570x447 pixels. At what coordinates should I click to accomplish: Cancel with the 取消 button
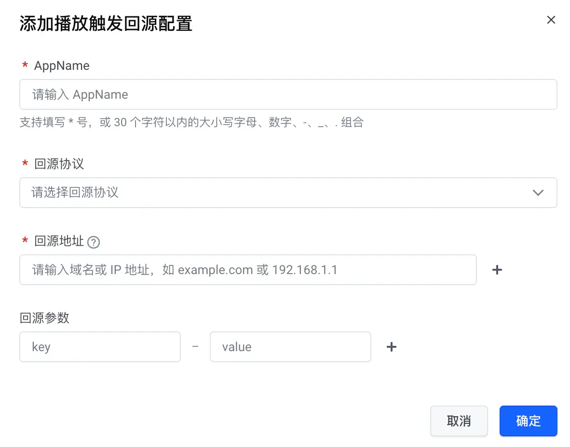pos(459,421)
